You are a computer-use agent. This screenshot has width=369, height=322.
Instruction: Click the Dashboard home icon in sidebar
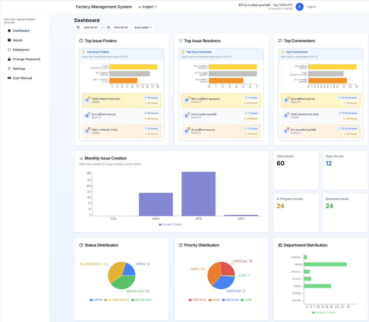tap(9, 31)
